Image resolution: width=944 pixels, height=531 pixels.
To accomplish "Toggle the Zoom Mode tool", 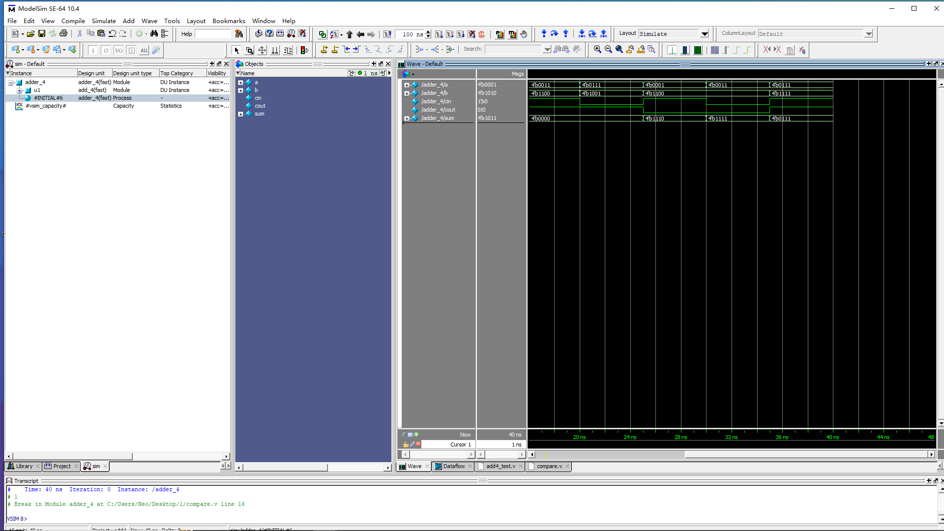I will click(x=249, y=50).
